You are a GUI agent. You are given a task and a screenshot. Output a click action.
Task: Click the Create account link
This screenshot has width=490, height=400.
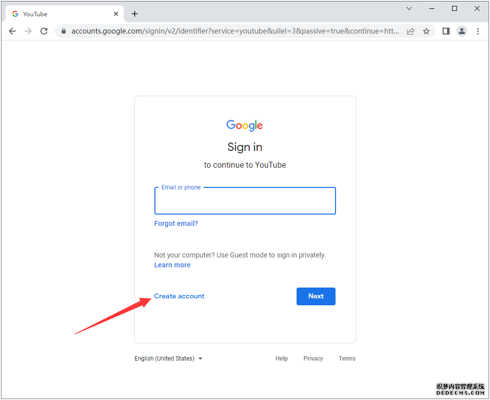(179, 296)
